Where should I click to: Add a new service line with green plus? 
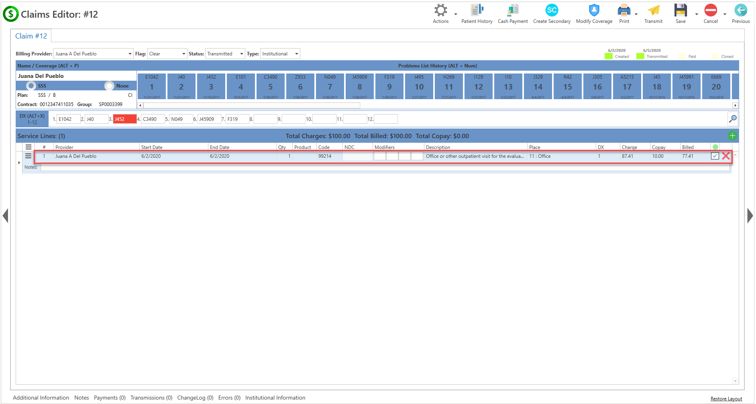[x=732, y=136]
